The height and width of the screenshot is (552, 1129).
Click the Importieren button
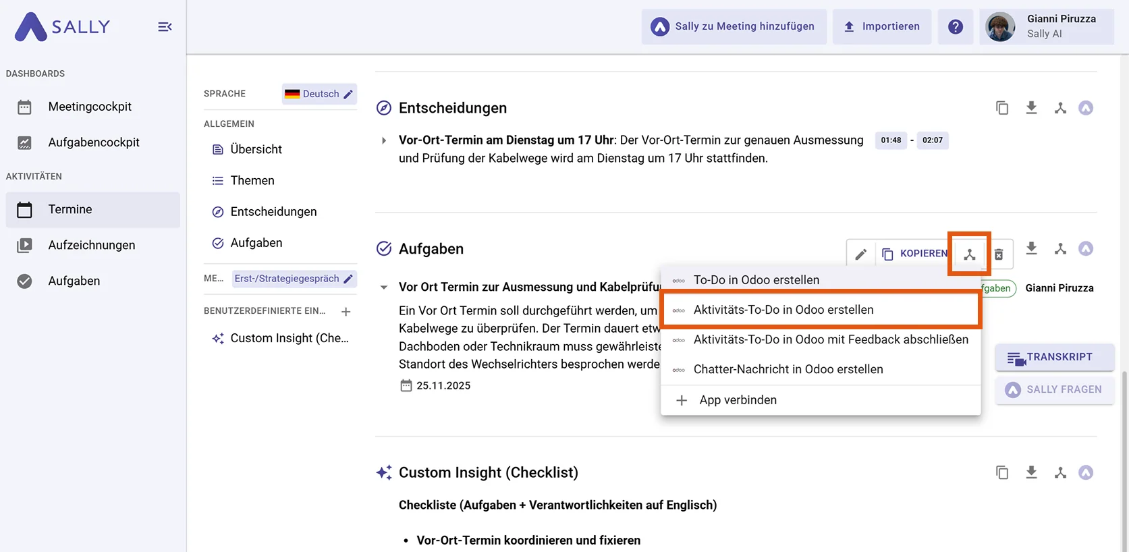(x=881, y=27)
